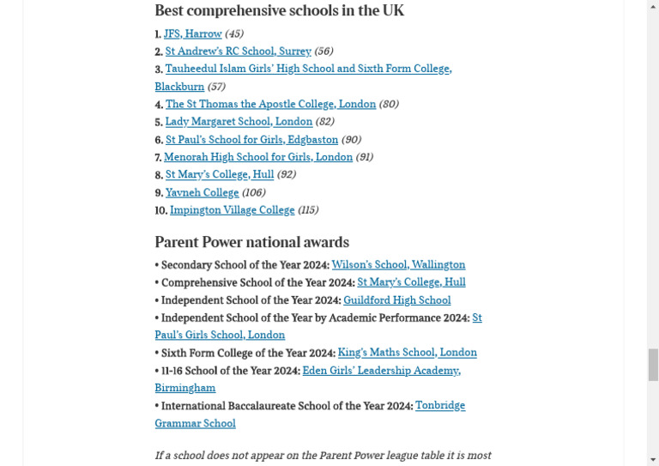Image resolution: width=659 pixels, height=466 pixels.
Task: Open King's Maths School, London link
Action: [x=408, y=353]
